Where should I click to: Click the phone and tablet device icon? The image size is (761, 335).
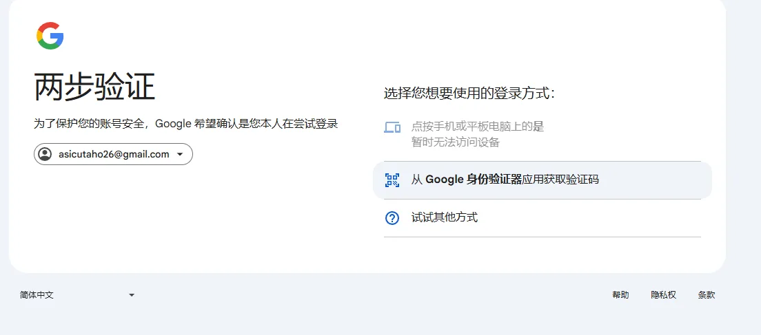[392, 127]
